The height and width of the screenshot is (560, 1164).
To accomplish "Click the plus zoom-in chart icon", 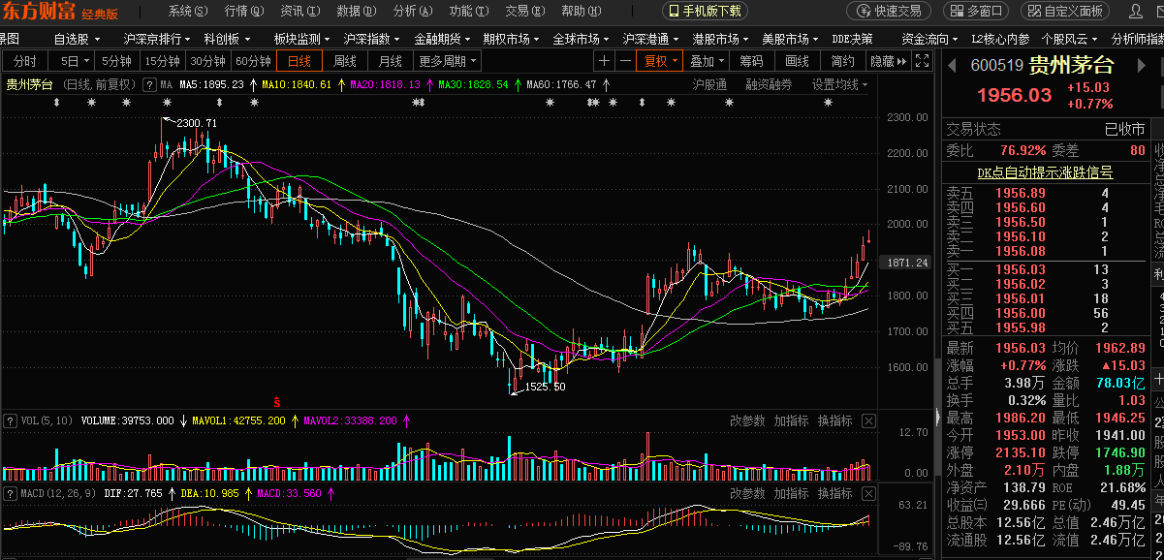I will pos(604,60).
